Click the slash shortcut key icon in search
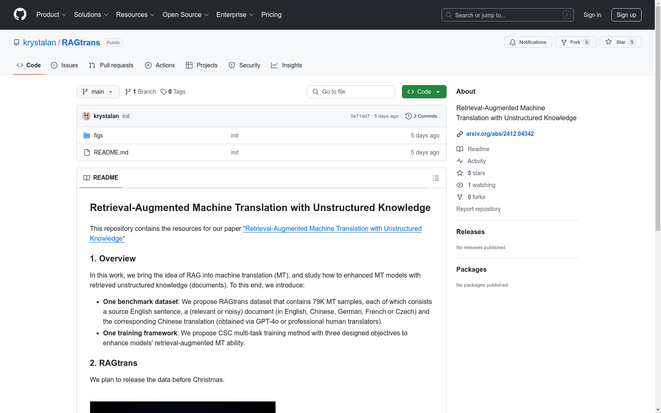The image size is (661, 413). click(566, 15)
